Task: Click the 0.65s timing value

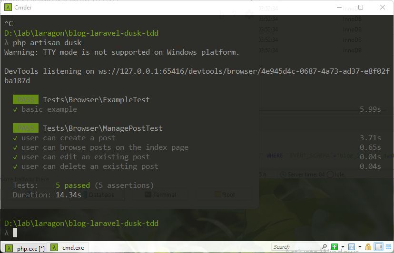Action: coord(370,147)
